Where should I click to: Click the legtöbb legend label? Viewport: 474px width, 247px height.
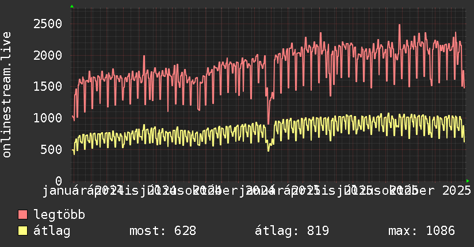click(59, 214)
